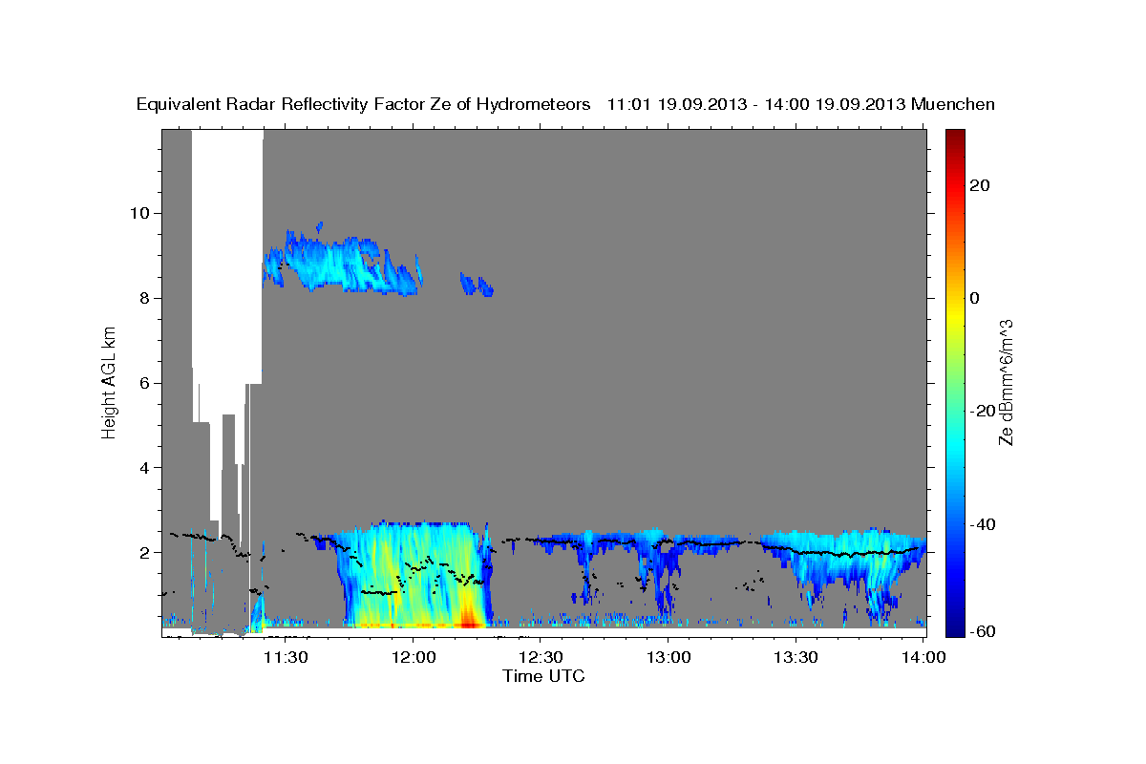This screenshot has height=764, width=1146.
Task: Click the colorbar label '-60'
Action: coord(982,632)
